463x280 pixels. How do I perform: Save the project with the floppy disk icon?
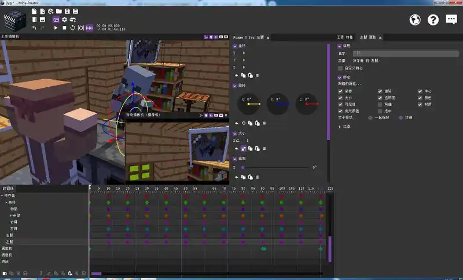pos(67,11)
